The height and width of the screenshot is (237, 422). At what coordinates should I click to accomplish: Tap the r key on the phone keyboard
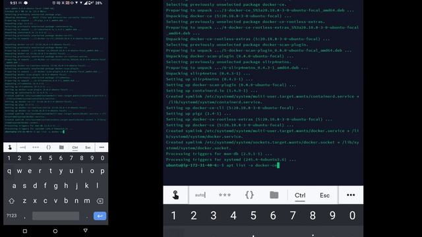click(x=40, y=171)
